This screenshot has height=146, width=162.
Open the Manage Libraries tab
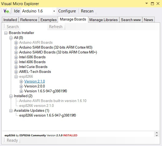pyautogui.click(x=103, y=20)
